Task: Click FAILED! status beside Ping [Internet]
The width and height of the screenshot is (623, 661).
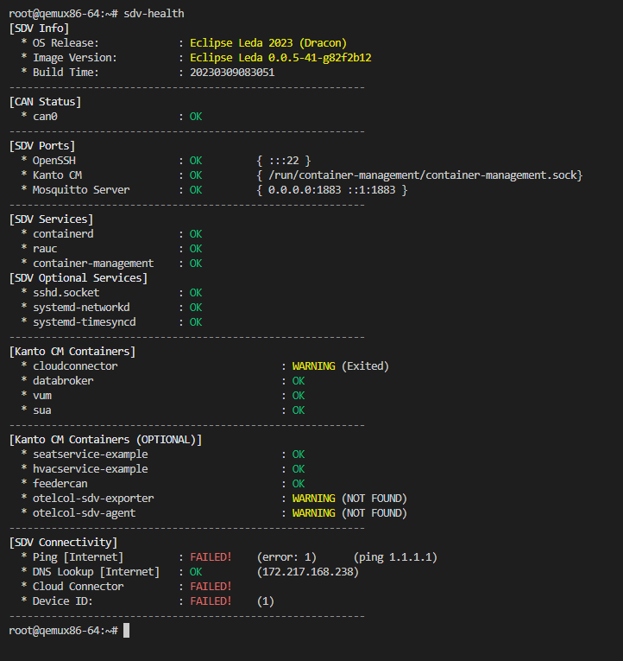Action: 211,557
